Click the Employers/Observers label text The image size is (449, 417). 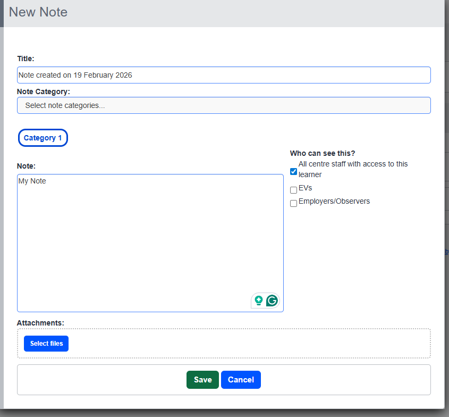pyautogui.click(x=334, y=202)
